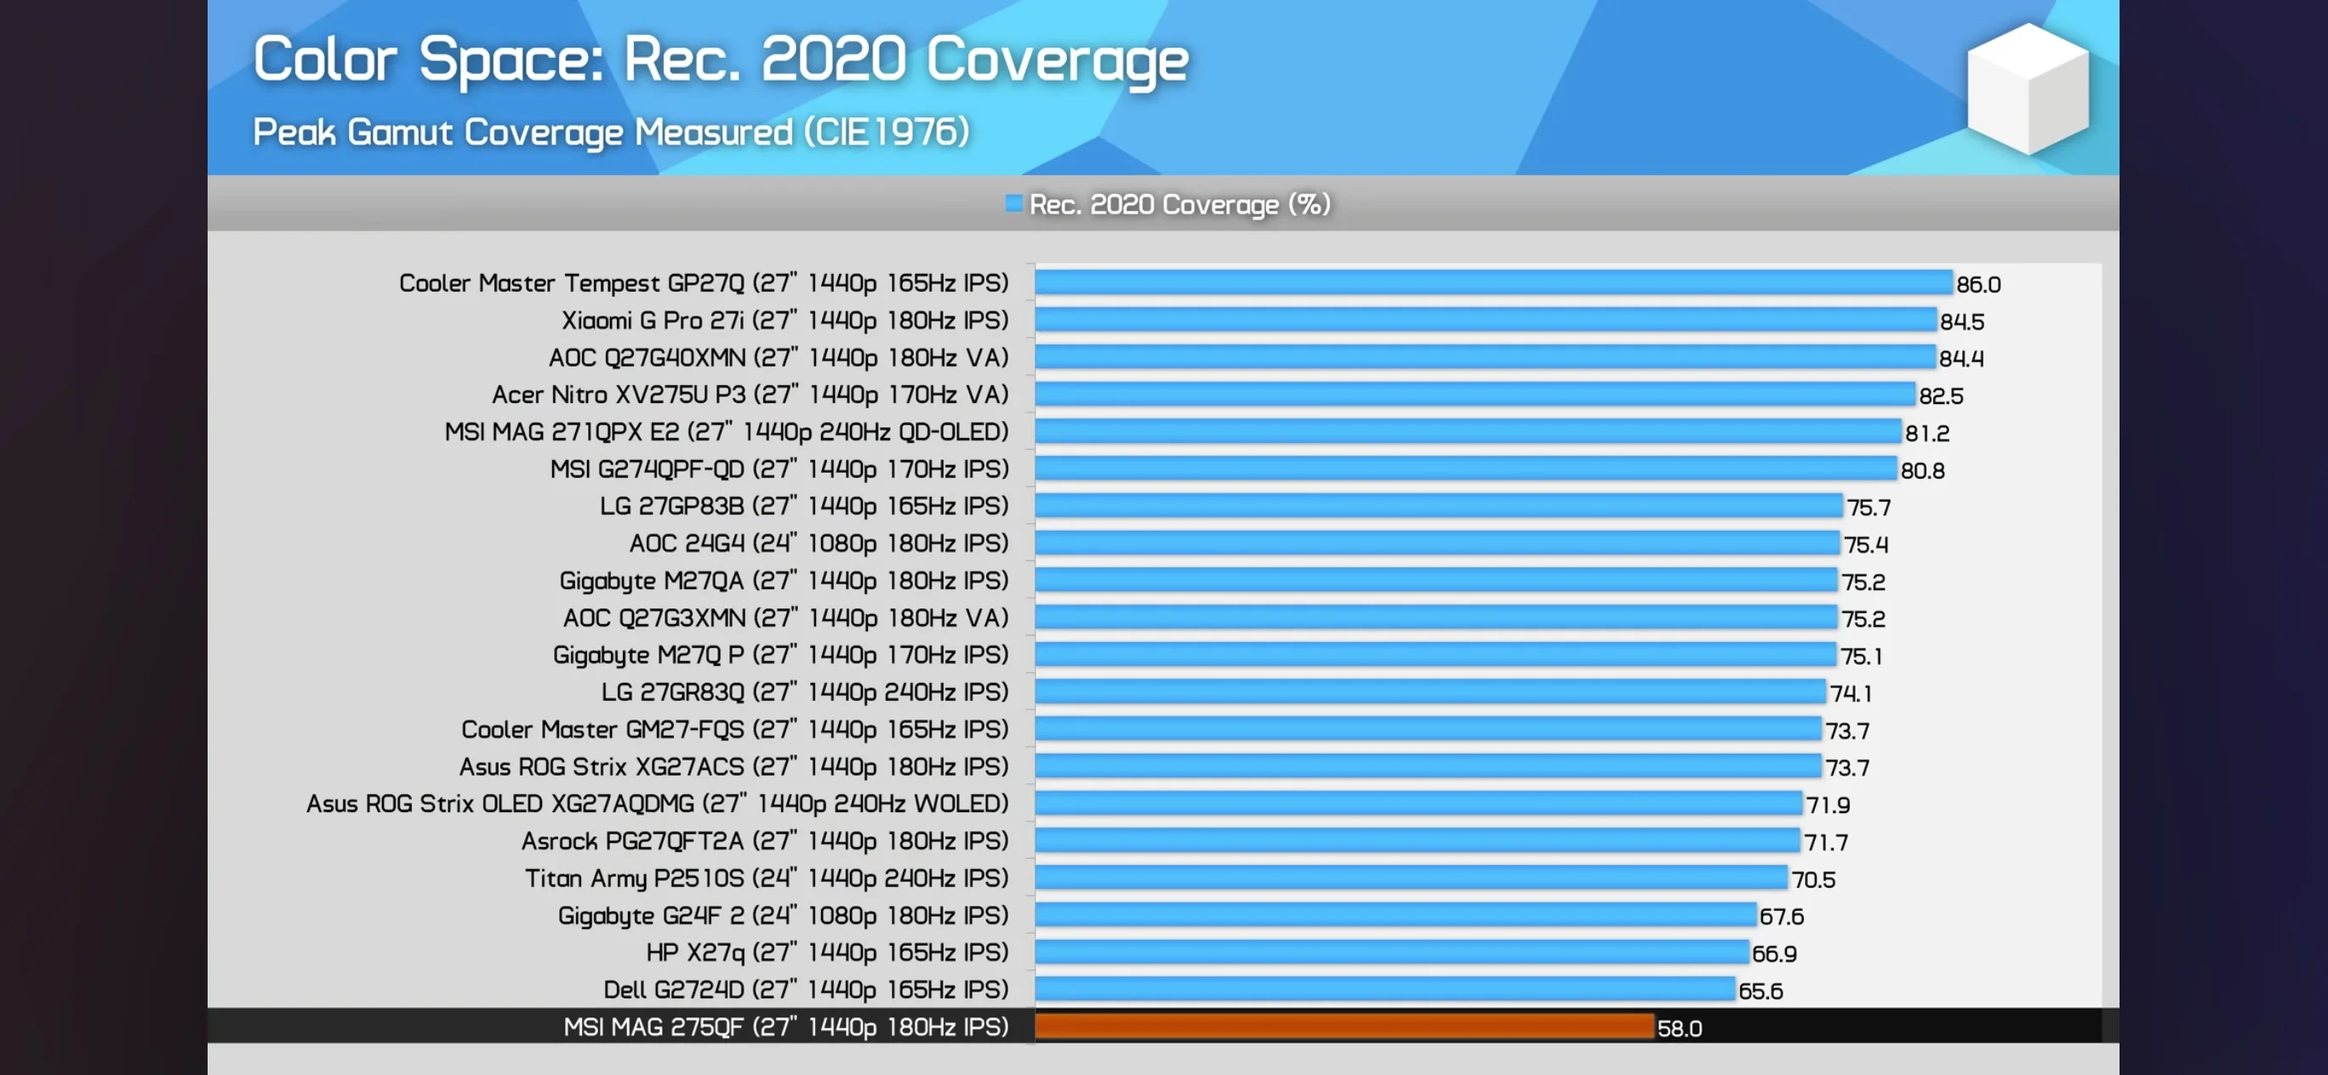Image resolution: width=2328 pixels, height=1075 pixels.
Task: Click the Gigabyte G24F 2 bar
Action: click(1395, 915)
